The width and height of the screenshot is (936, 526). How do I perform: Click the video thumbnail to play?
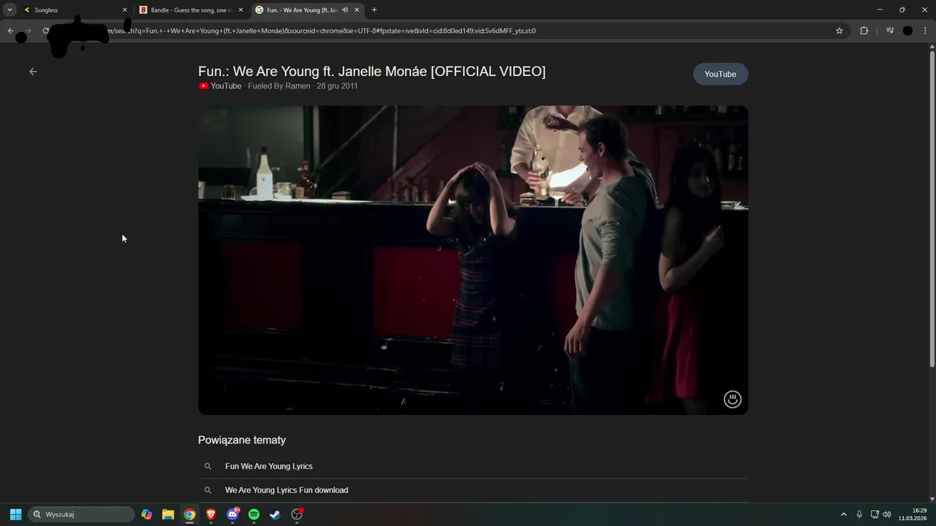473,260
